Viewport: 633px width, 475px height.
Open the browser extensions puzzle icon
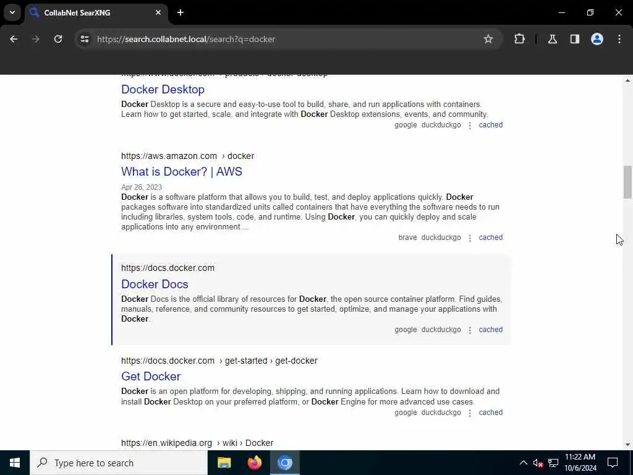519,39
